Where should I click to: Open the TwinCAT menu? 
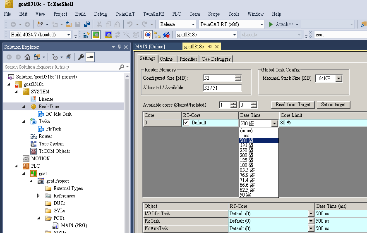pyautogui.click(x=125, y=14)
